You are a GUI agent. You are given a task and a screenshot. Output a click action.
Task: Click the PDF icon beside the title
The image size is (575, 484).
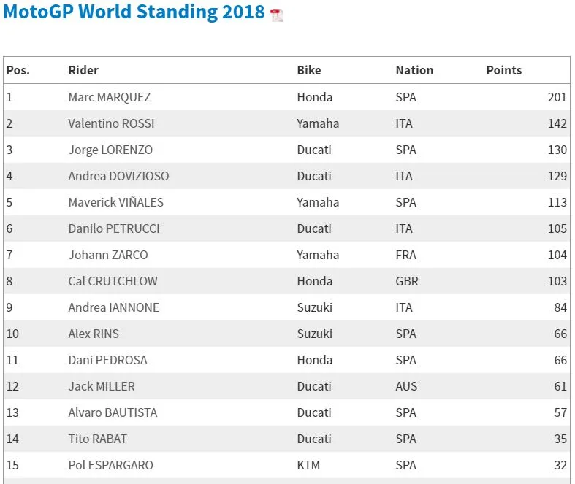(x=277, y=15)
